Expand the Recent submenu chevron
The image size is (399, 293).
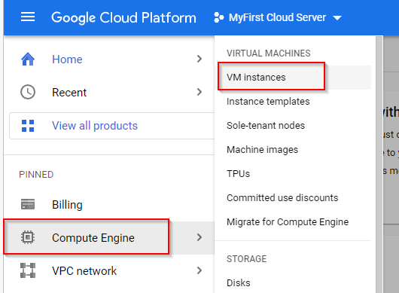click(200, 92)
